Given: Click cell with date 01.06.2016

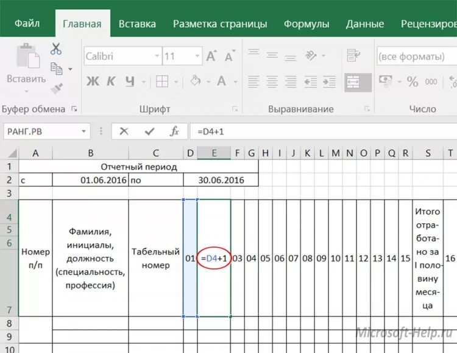Looking at the screenshot, I should [x=91, y=180].
